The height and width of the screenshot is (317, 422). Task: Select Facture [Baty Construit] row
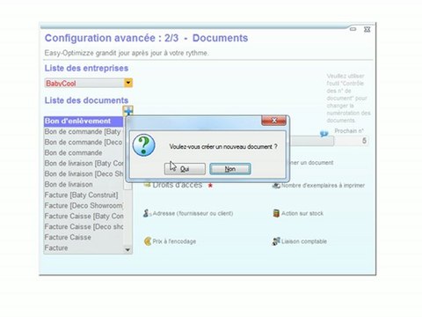tap(84, 195)
